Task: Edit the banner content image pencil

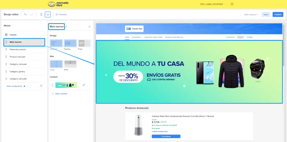Action: click(84, 85)
